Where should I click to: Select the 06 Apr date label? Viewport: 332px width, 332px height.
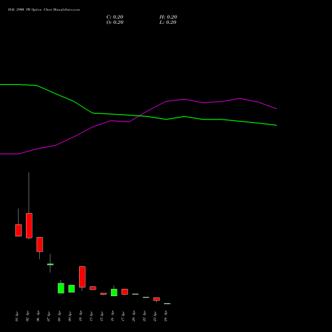39,316
